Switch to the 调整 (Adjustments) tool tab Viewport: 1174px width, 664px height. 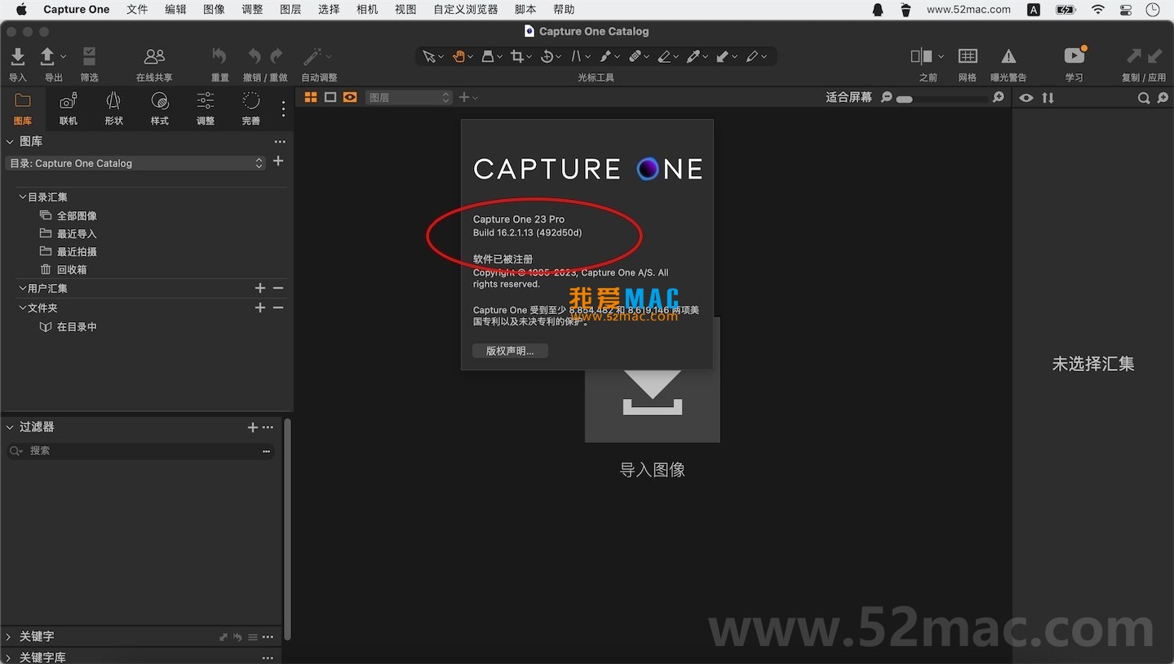204,107
